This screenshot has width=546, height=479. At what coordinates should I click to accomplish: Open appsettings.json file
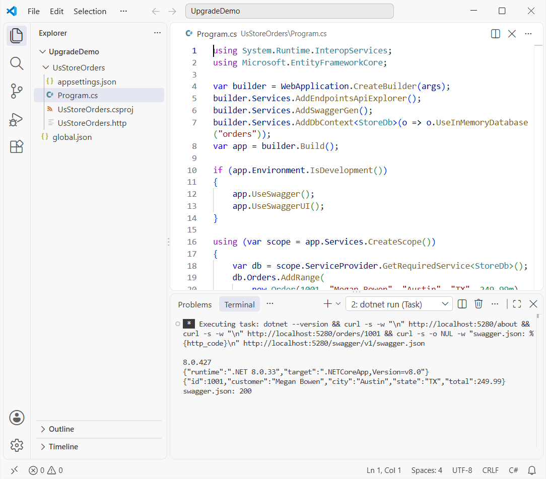(x=99, y=82)
